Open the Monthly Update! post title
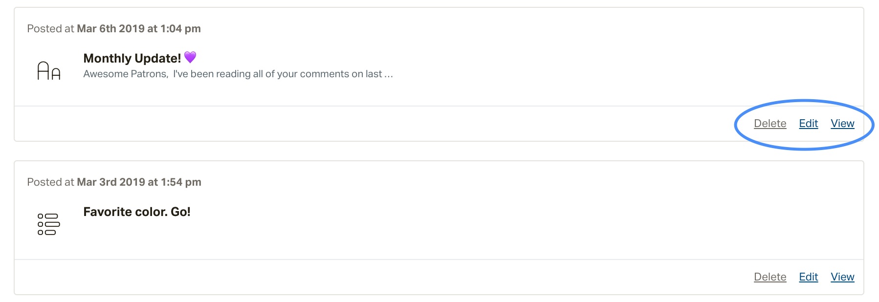 [x=132, y=58]
